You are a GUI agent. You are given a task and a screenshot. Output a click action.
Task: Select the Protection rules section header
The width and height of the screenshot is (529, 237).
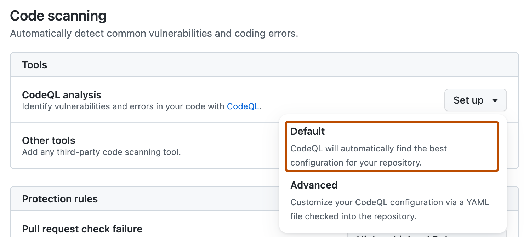[60, 199]
